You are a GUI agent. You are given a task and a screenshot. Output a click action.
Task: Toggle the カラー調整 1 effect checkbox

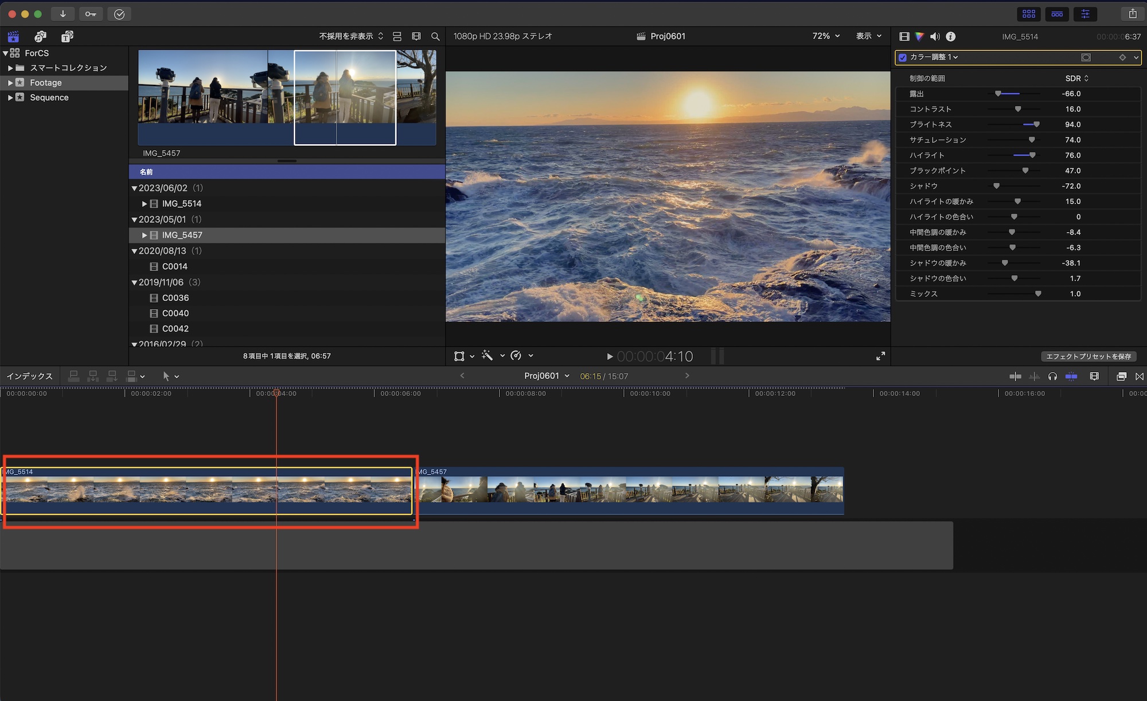(903, 57)
